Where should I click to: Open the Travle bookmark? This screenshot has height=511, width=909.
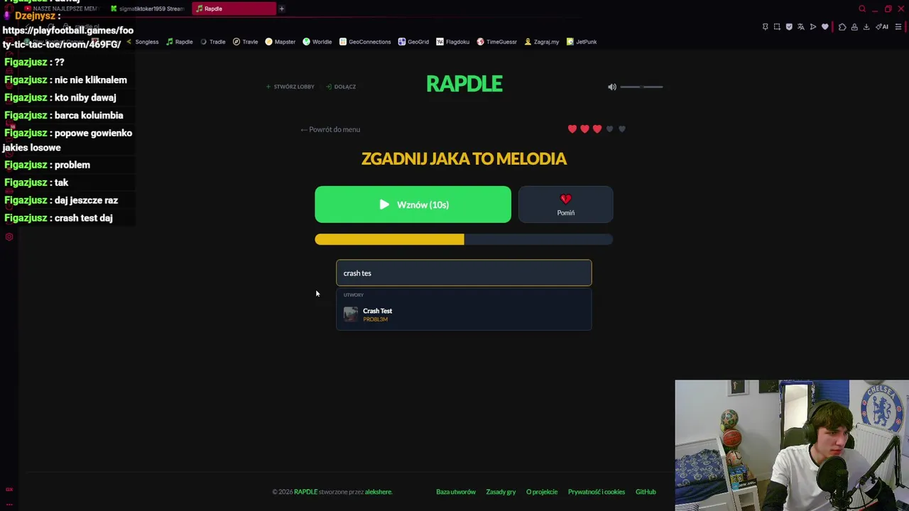[246, 42]
